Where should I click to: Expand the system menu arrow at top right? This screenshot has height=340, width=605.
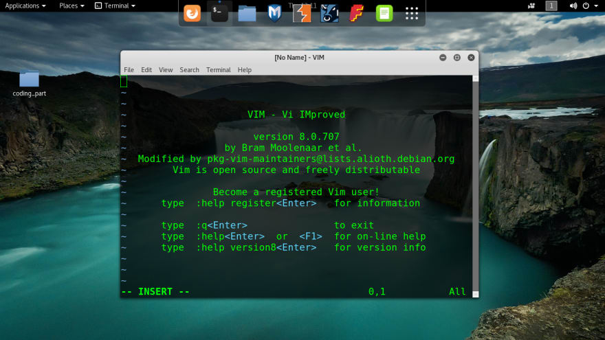pos(596,5)
